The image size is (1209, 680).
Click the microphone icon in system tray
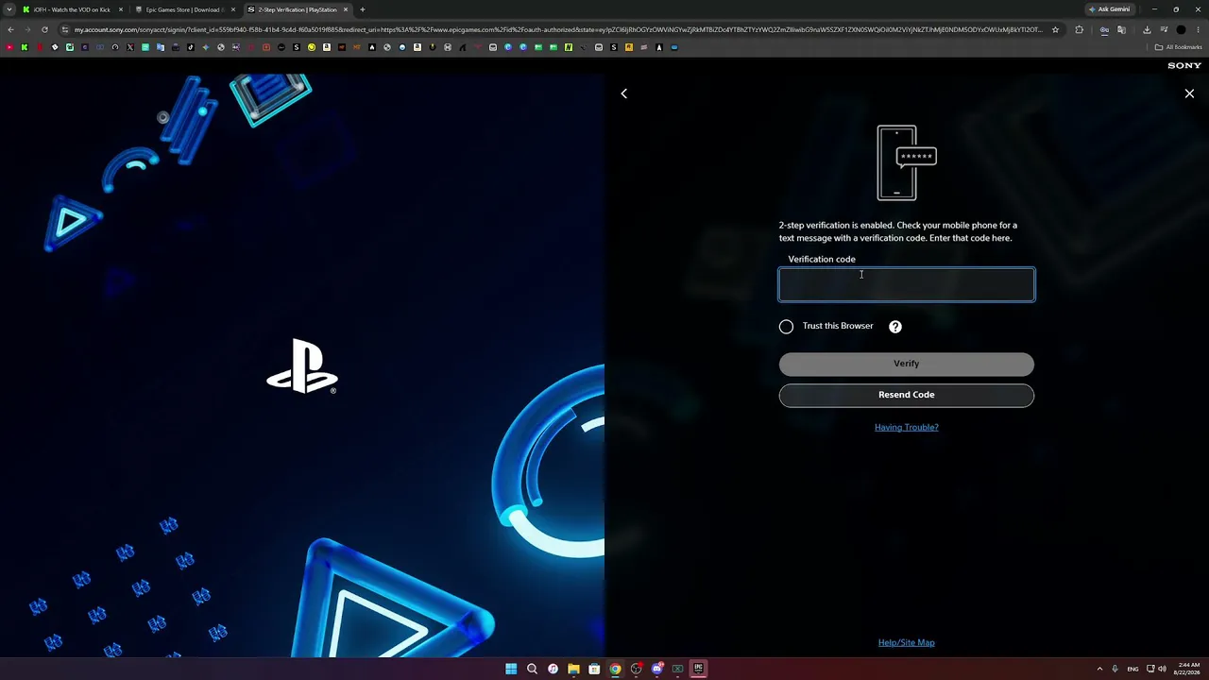[x=1115, y=669]
